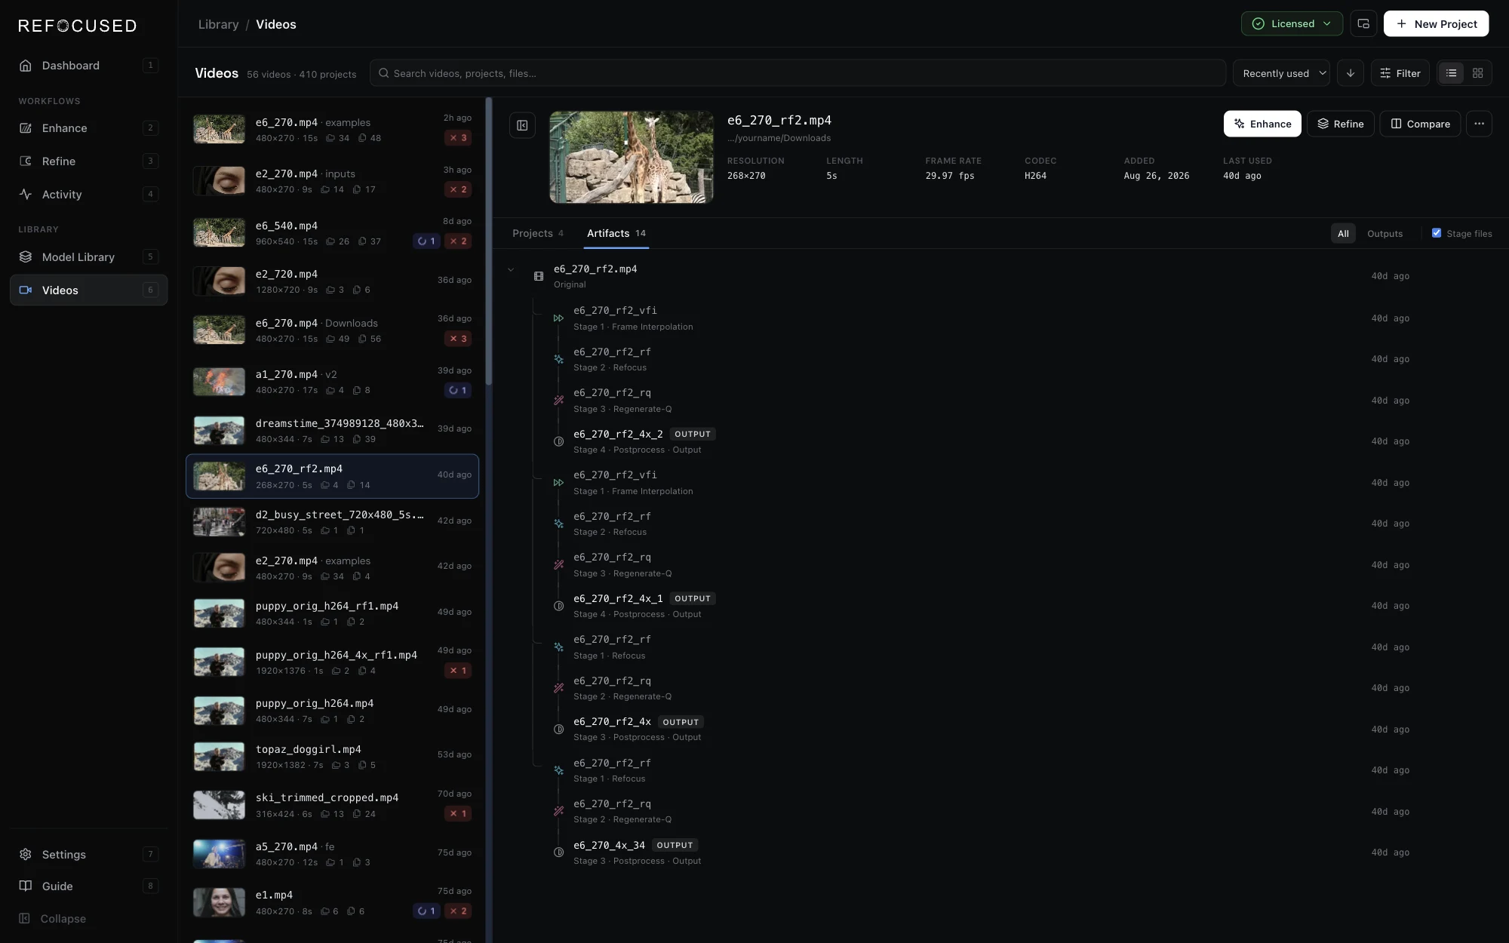The width and height of the screenshot is (1509, 943).
Task: Open Settings from the sidebar
Action: (x=88, y=855)
